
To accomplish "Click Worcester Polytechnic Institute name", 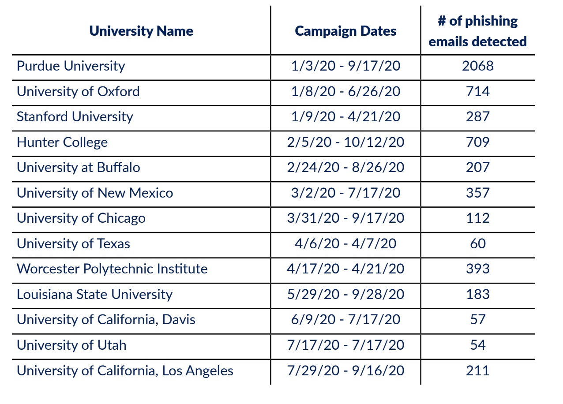I will tap(112, 269).
